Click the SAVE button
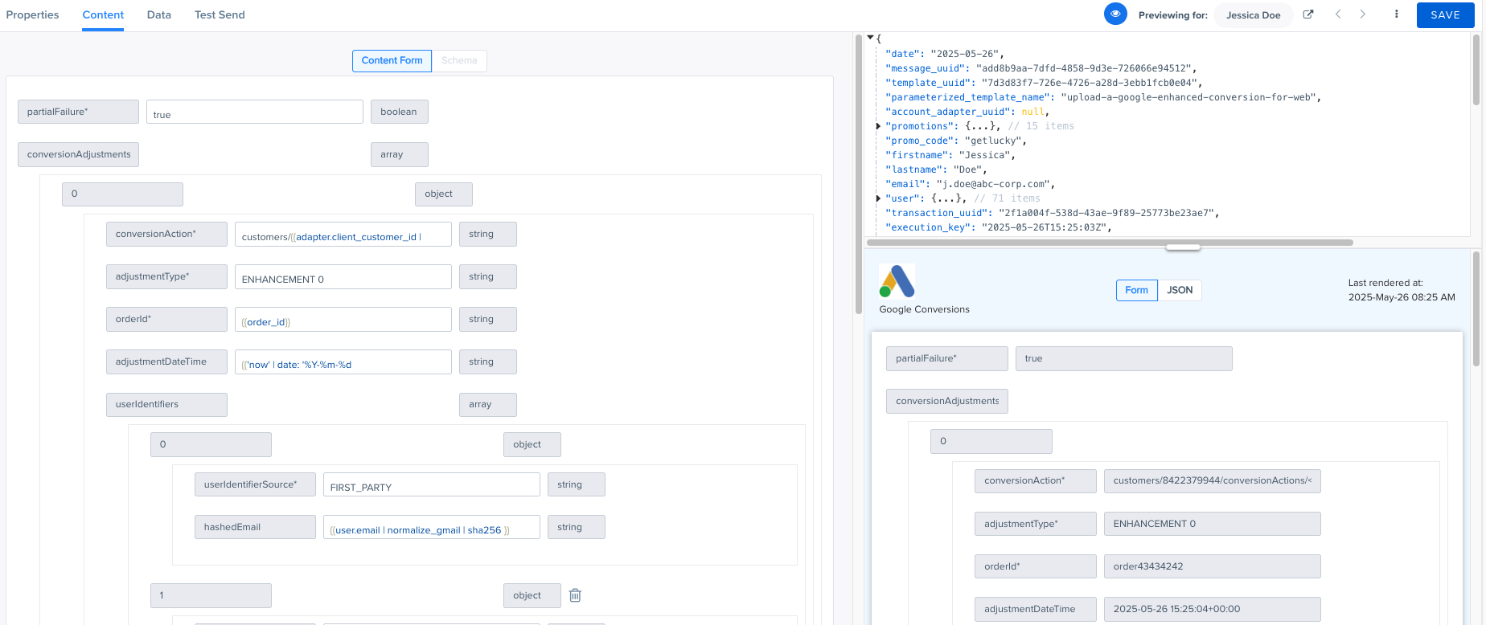The image size is (1486, 625). [x=1445, y=14]
